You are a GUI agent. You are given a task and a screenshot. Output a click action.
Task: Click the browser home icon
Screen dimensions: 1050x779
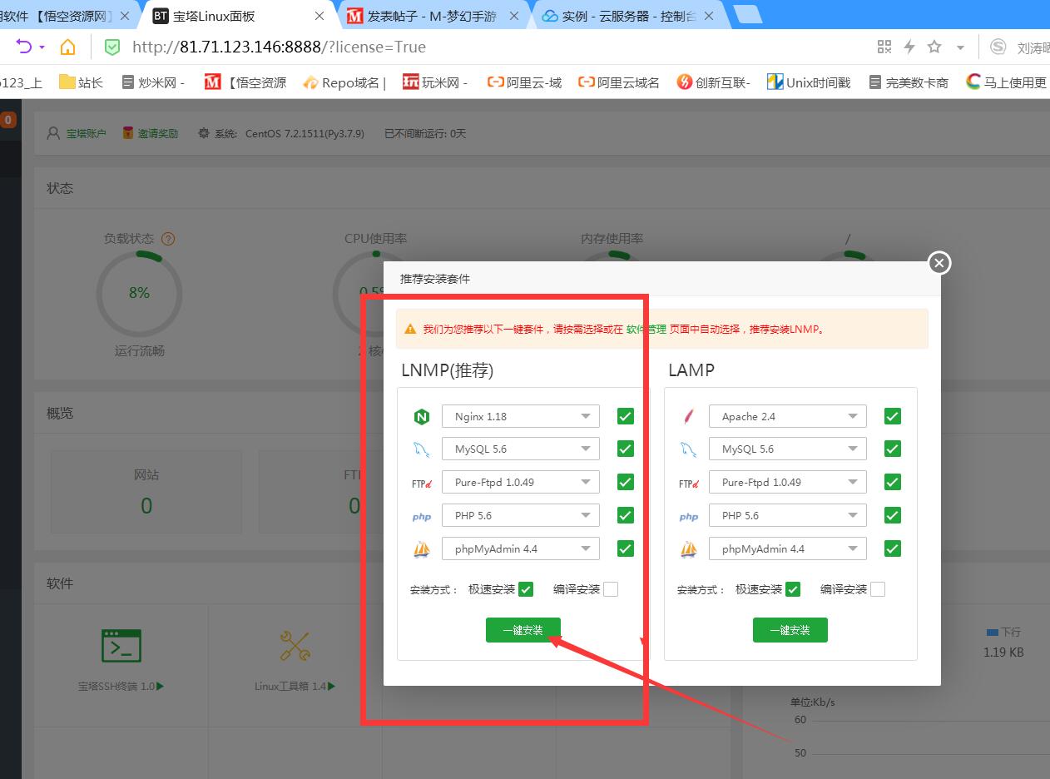(67, 47)
